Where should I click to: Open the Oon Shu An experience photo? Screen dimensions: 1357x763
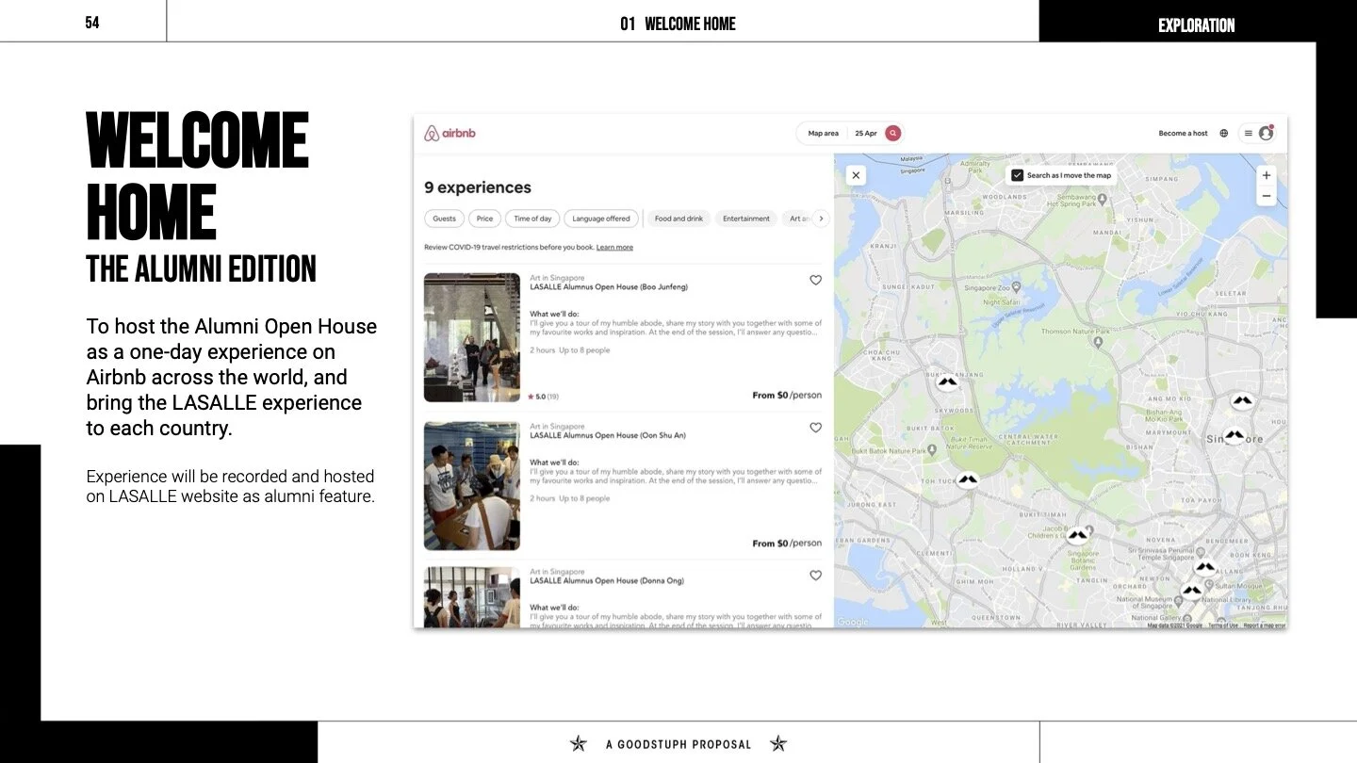(472, 486)
